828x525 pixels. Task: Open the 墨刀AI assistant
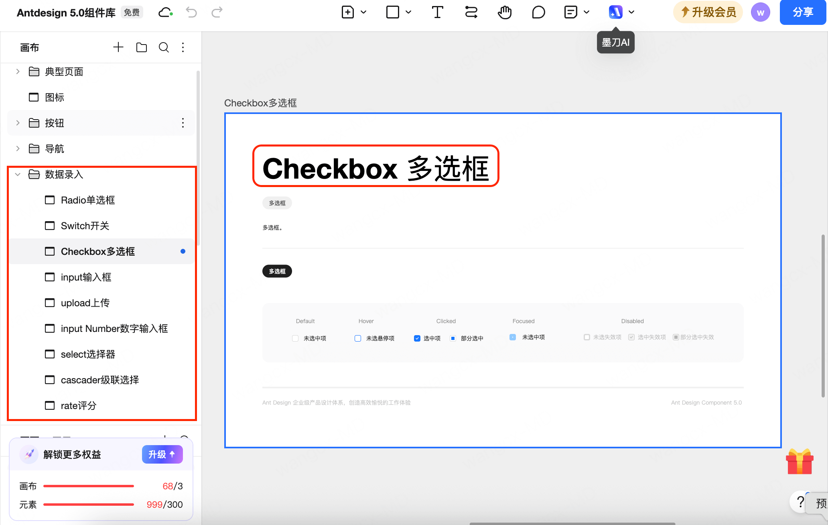[615, 12]
